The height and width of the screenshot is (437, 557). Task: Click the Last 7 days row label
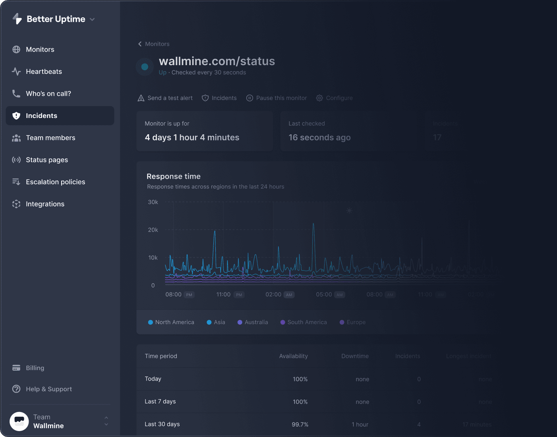160,402
